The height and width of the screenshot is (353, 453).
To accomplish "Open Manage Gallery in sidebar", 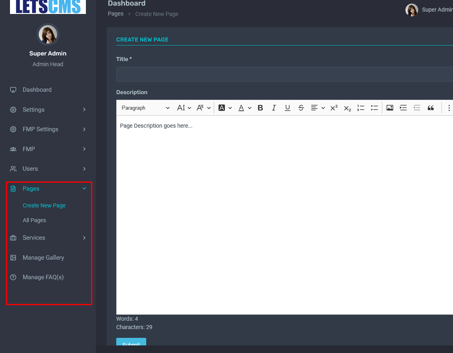I will click(43, 258).
